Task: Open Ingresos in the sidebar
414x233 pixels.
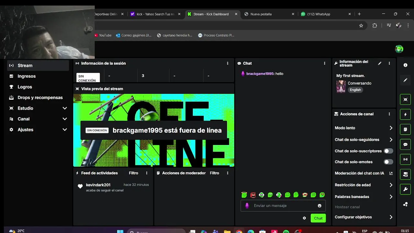Action: click(38, 76)
